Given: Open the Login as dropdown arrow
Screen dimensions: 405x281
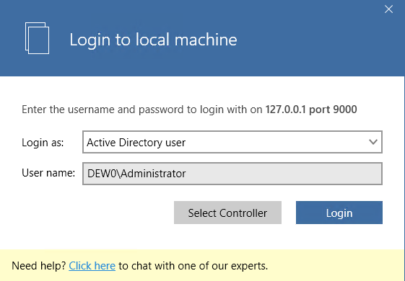Looking at the screenshot, I should pos(373,142).
